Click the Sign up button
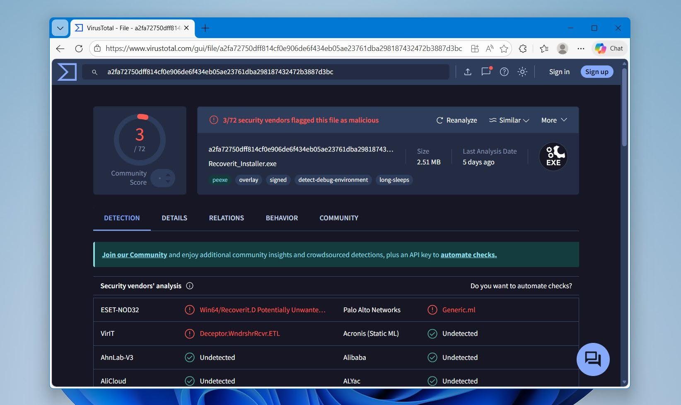 [x=596, y=72]
